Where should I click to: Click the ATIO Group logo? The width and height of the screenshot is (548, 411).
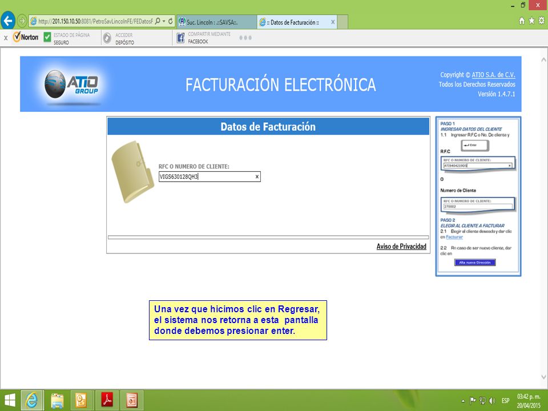[x=72, y=85]
